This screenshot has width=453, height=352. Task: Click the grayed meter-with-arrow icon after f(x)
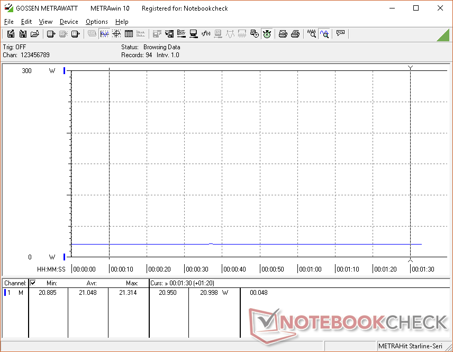[x=218, y=34]
